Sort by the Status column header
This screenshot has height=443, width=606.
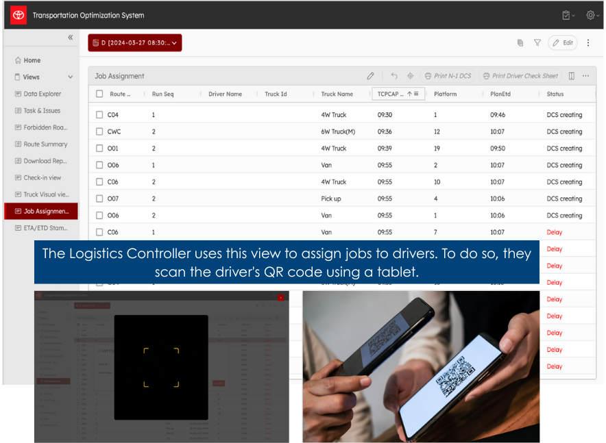tap(555, 94)
